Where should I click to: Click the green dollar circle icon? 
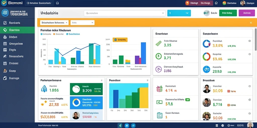pyautogui.click(x=158, y=56)
